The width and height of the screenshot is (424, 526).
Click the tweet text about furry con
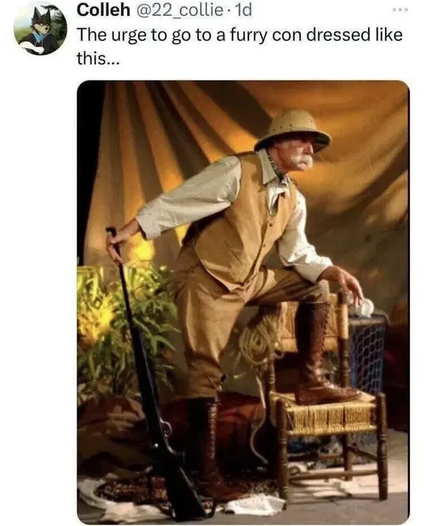[240, 46]
